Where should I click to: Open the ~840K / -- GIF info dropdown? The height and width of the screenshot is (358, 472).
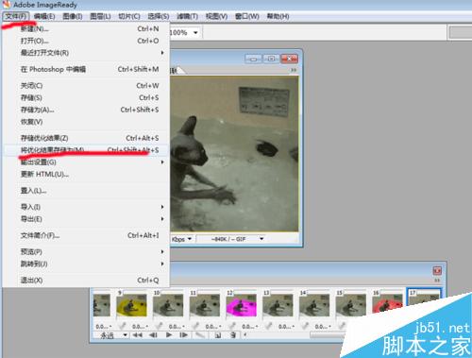pyautogui.click(x=261, y=239)
